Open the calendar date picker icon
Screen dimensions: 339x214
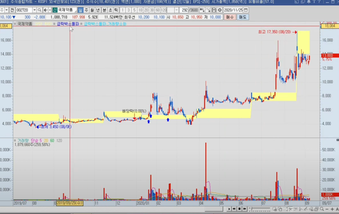(246, 10)
